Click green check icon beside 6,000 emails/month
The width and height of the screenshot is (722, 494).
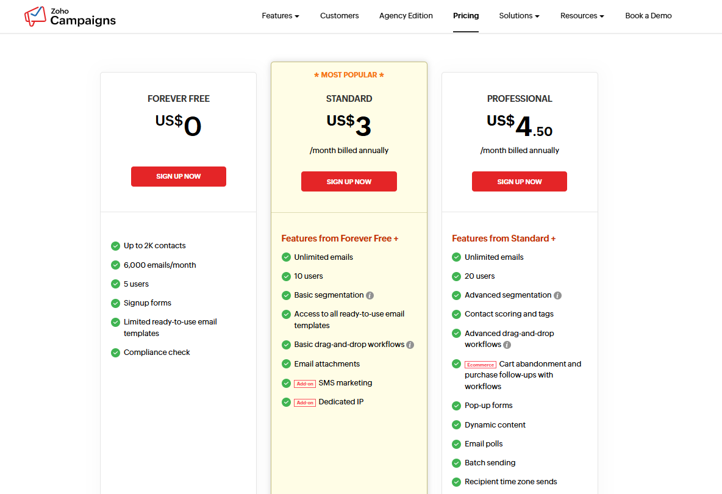coord(116,265)
